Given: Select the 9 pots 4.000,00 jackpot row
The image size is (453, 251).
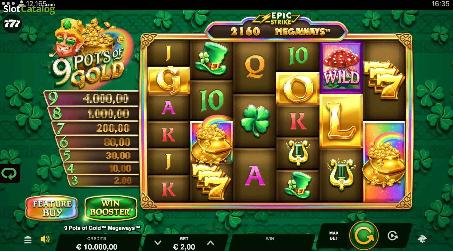Looking at the screenshot, I should click(92, 99).
